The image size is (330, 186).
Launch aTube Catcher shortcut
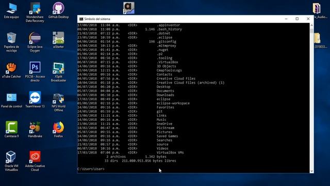click(x=11, y=70)
